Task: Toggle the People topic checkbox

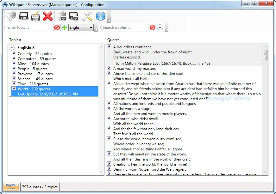Action: tap(14, 68)
